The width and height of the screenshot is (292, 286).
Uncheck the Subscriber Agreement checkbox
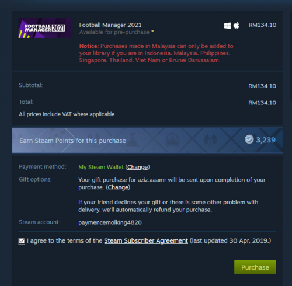pos(22,241)
